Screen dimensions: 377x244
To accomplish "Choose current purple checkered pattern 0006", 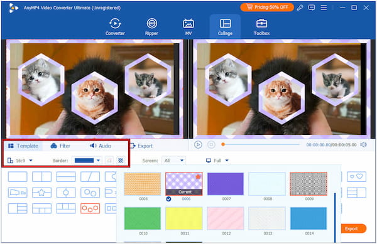I will [x=184, y=184].
